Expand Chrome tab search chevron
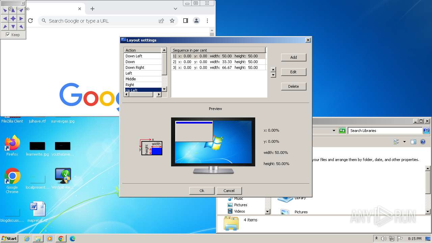 point(175,9)
